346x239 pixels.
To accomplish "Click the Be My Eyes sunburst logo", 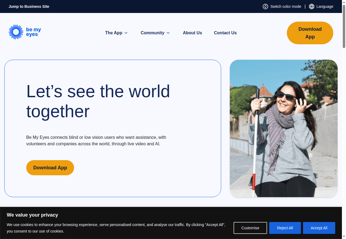I will (16, 32).
